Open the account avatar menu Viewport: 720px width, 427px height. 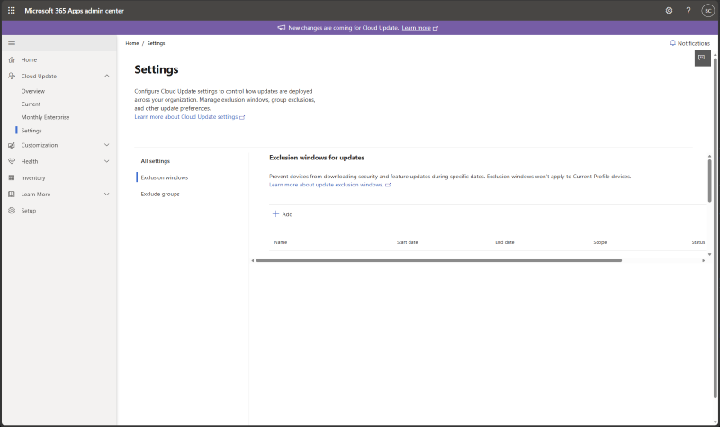708,10
